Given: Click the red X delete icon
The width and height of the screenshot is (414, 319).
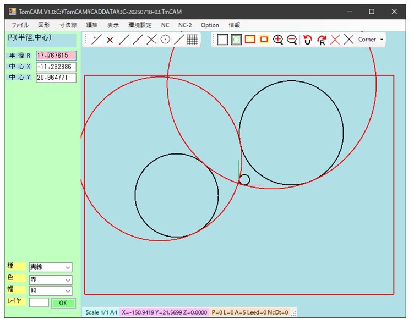Looking at the screenshot, I should [335, 40].
